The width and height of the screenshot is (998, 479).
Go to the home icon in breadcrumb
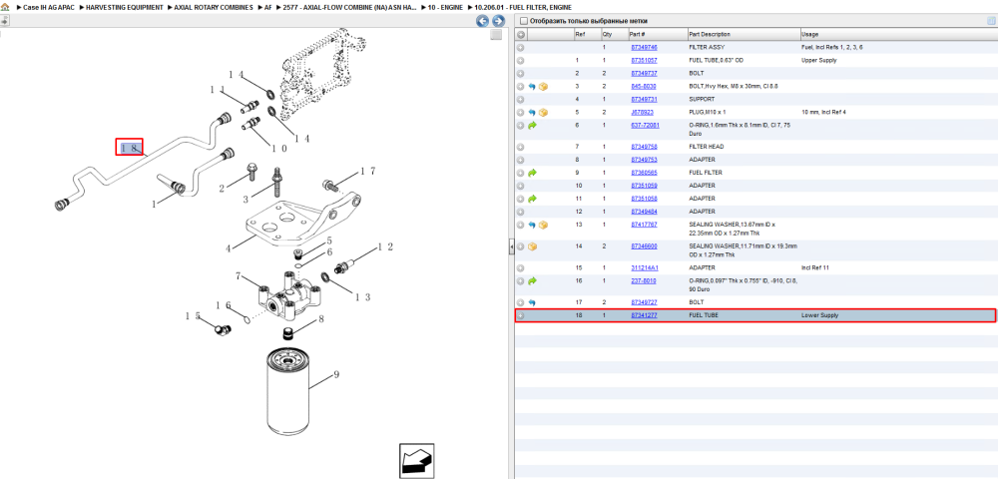pos(5,7)
